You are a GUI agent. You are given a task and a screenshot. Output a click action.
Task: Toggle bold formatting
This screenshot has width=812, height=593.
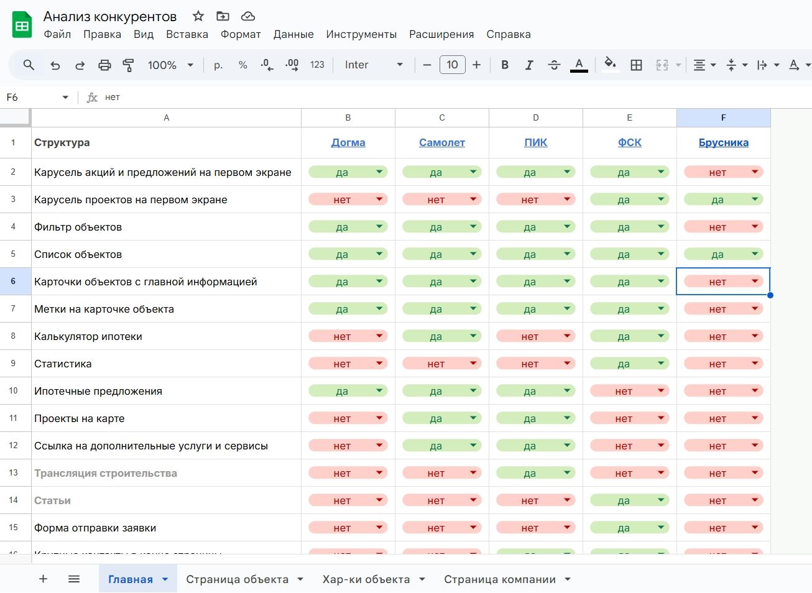click(505, 65)
